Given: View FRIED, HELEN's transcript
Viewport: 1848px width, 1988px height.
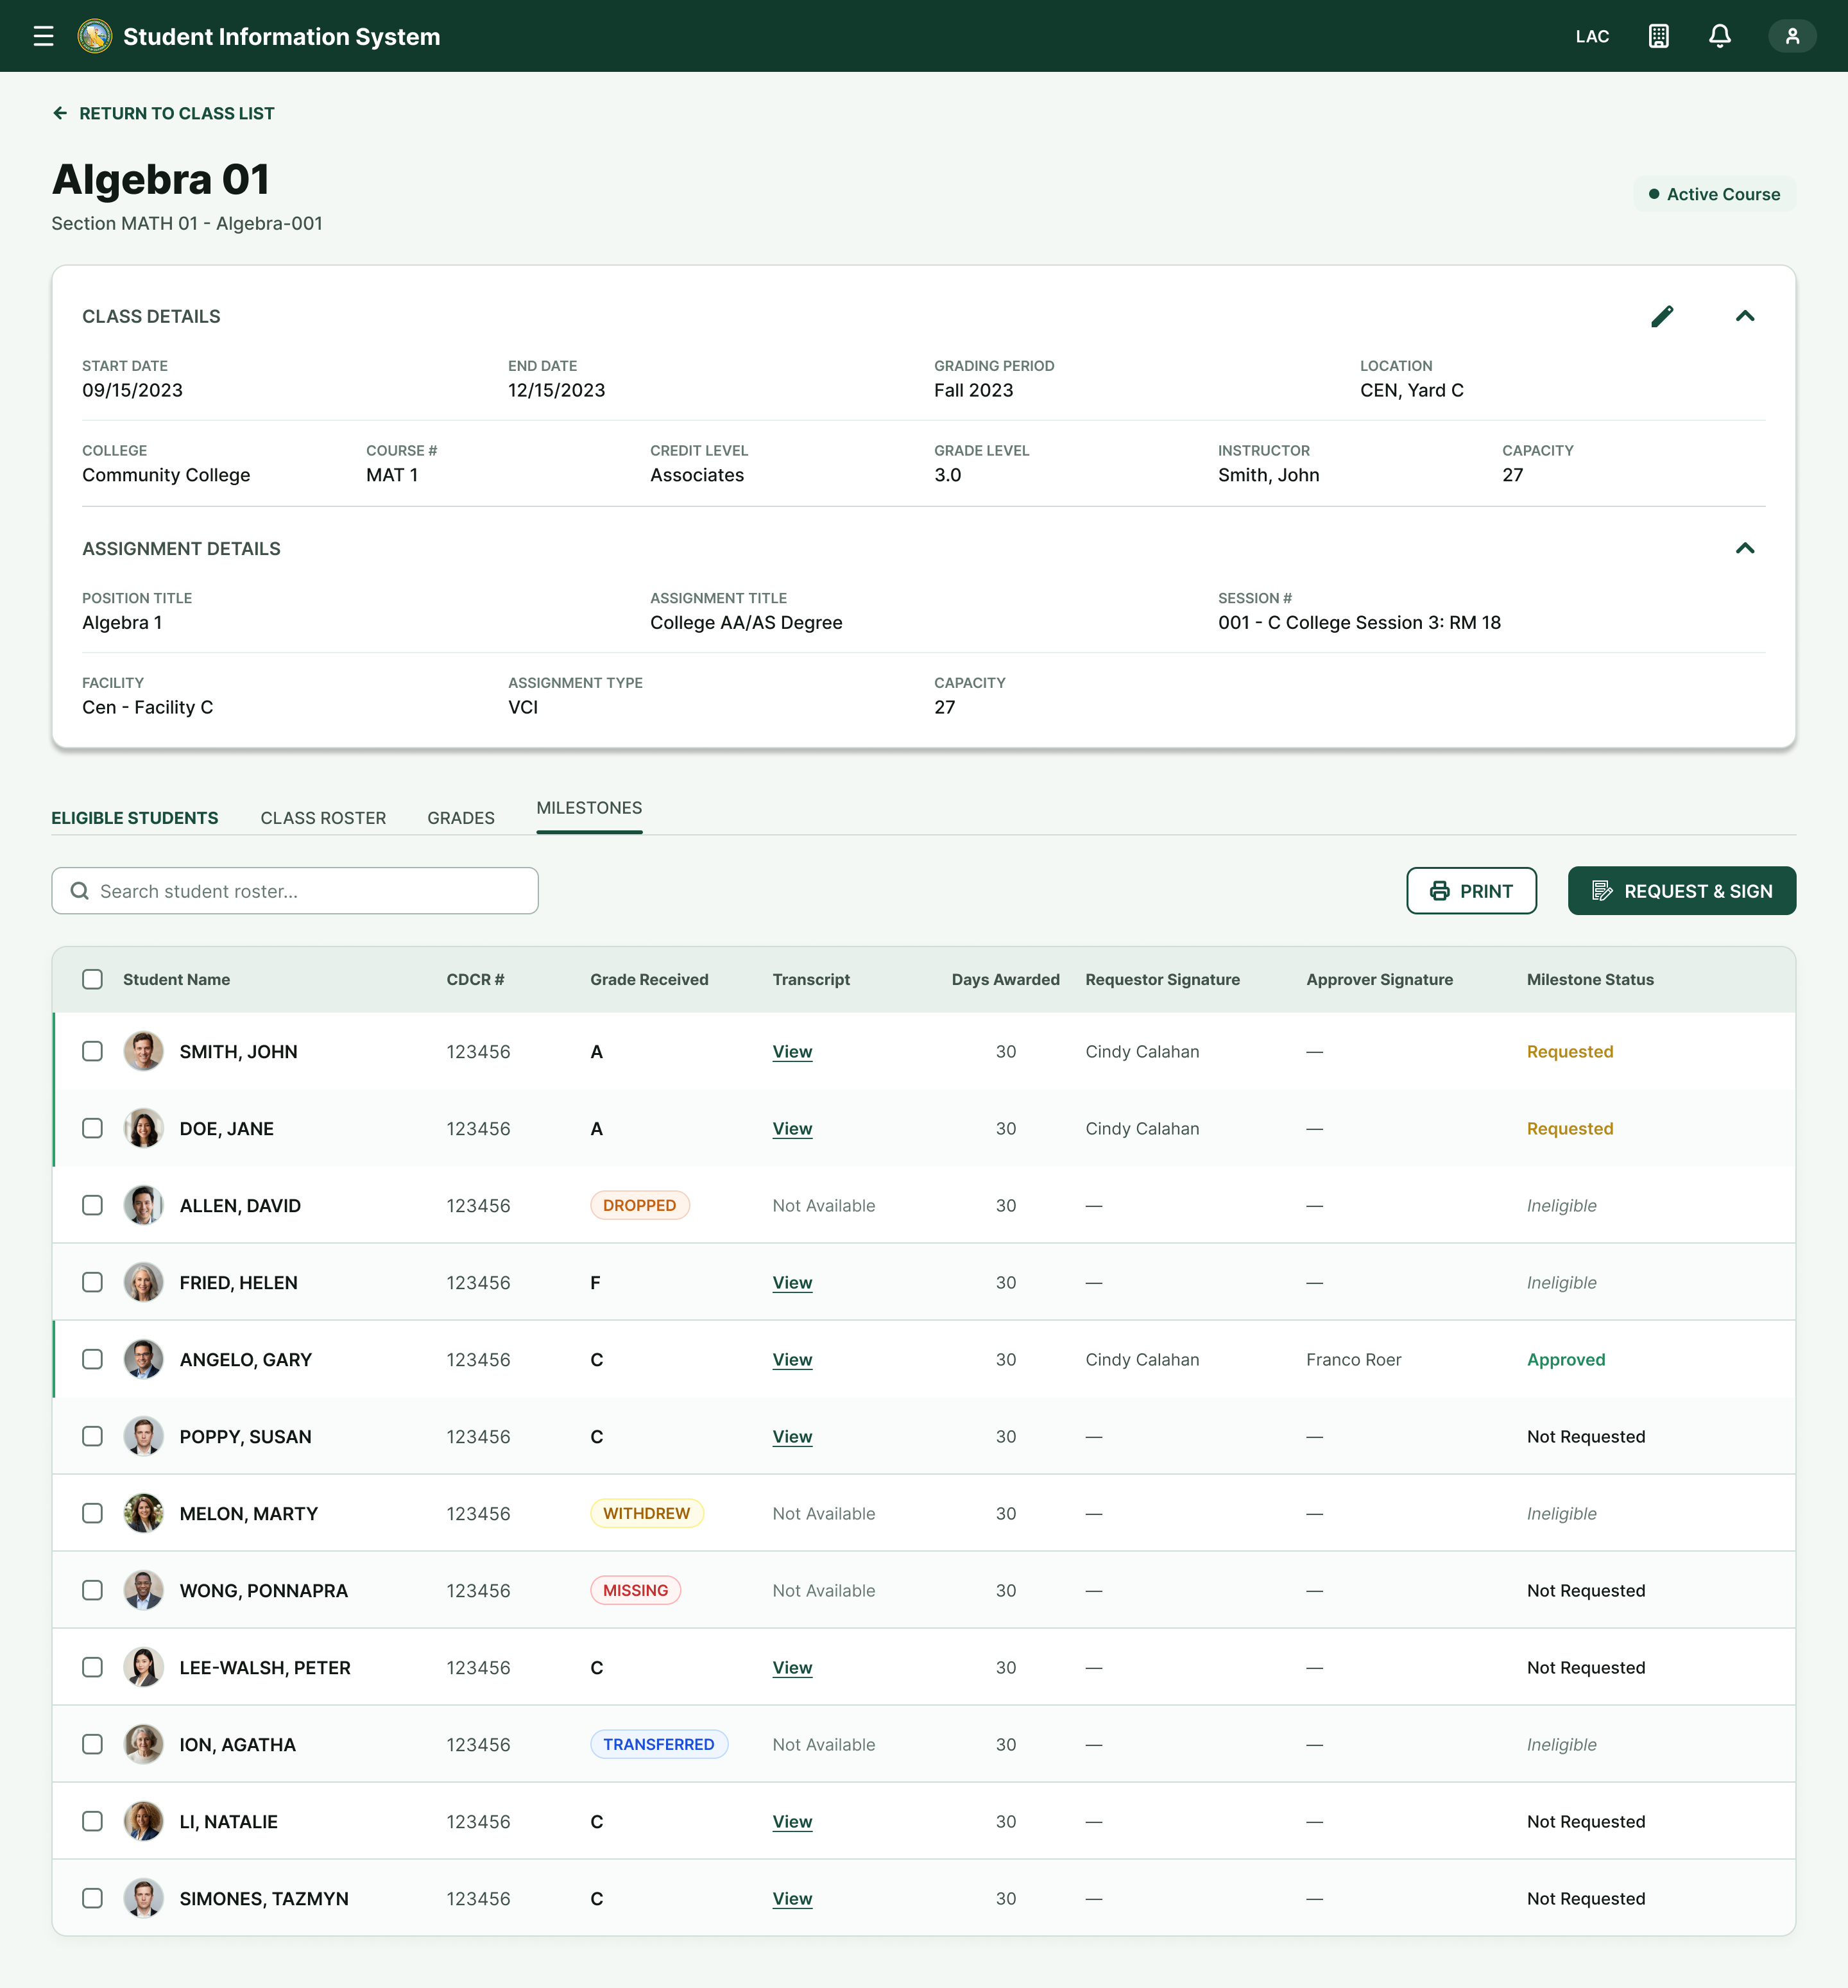Looking at the screenshot, I should pyautogui.click(x=792, y=1282).
